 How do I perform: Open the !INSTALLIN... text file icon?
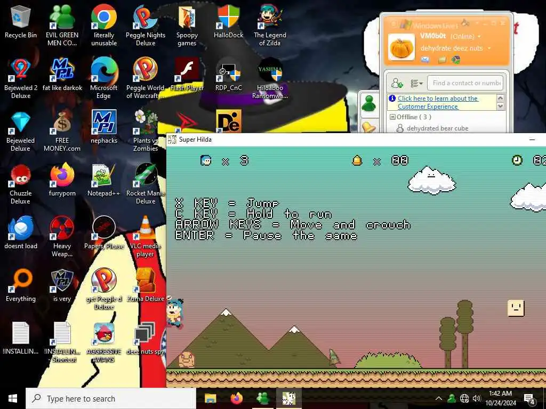tap(21, 338)
